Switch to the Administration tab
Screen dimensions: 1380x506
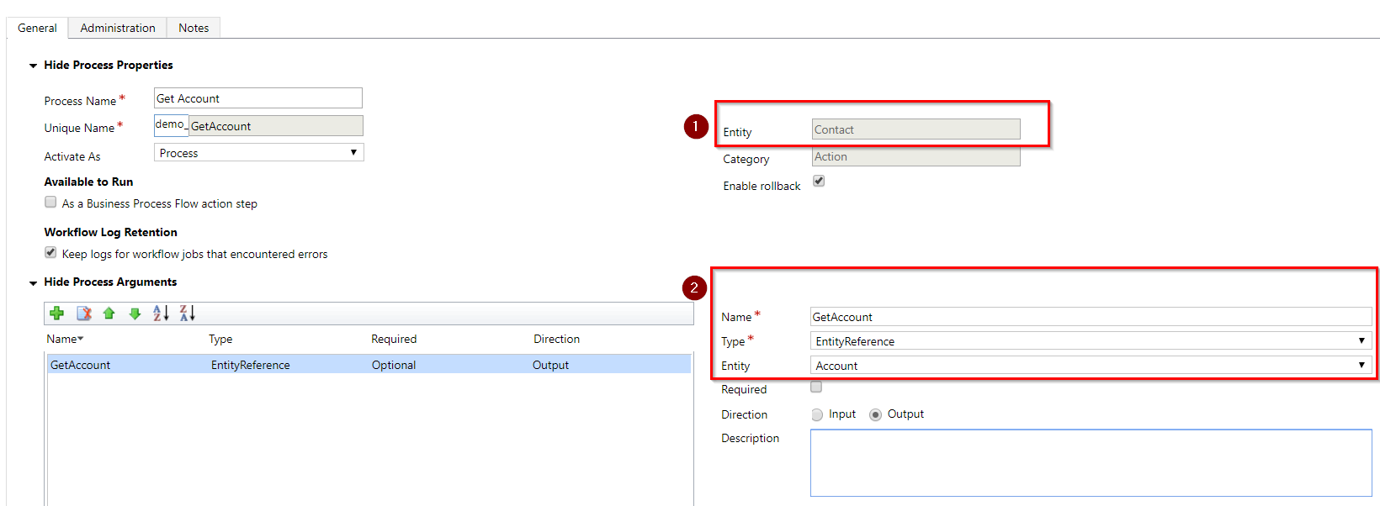(x=118, y=28)
